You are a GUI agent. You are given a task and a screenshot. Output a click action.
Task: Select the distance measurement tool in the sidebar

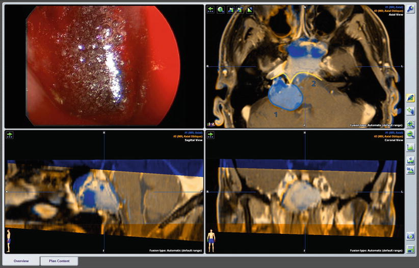(x=410, y=160)
